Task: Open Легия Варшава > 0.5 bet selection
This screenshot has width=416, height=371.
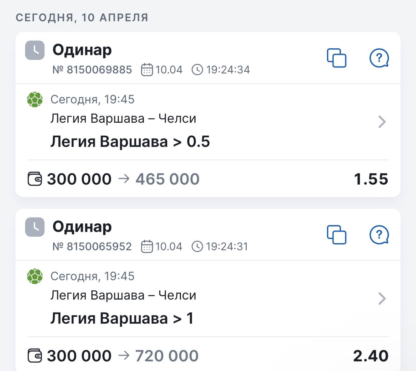Action: point(130,142)
